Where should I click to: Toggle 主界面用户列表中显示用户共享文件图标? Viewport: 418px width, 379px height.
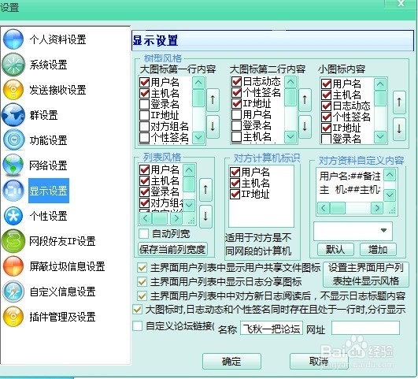(x=142, y=267)
